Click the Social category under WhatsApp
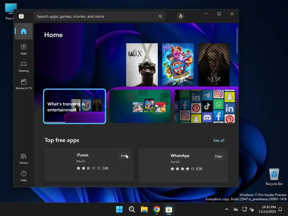Viewport: 288px width, 216px height. click(175, 162)
